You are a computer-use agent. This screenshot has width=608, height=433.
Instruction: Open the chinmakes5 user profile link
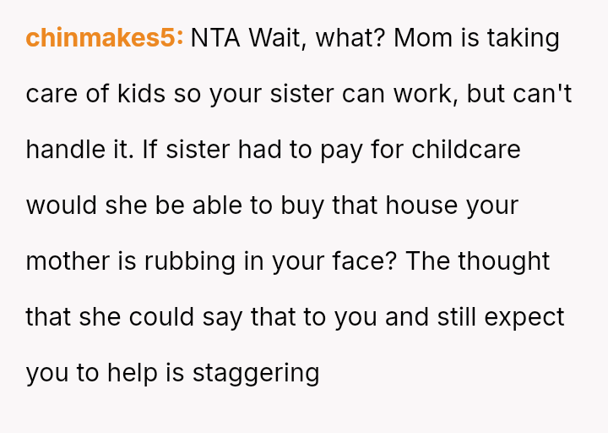tap(105, 38)
